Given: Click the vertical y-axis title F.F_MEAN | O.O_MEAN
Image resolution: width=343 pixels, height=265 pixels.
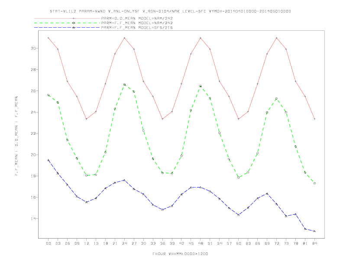Looking at the screenshot, I should click(16, 136).
